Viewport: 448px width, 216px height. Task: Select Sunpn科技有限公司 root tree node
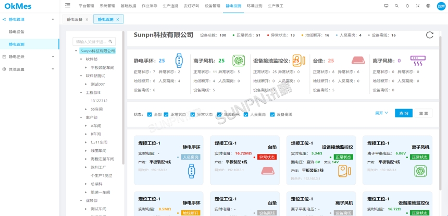click(97, 51)
